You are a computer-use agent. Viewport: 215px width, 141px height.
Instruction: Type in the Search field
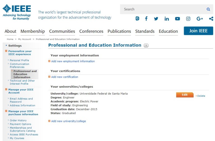pyautogui.click(x=162, y=9)
